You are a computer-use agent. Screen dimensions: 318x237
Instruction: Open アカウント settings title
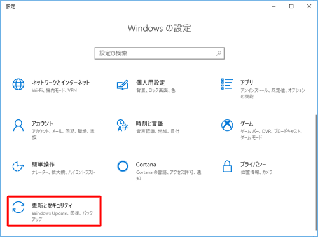pos(42,123)
